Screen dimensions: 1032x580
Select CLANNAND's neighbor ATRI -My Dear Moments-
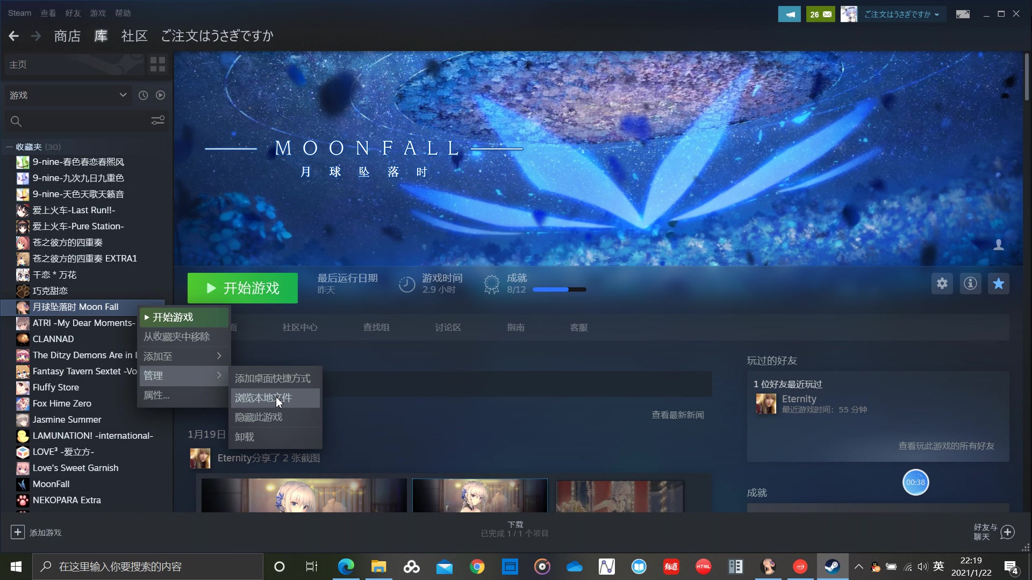pyautogui.click(x=83, y=323)
